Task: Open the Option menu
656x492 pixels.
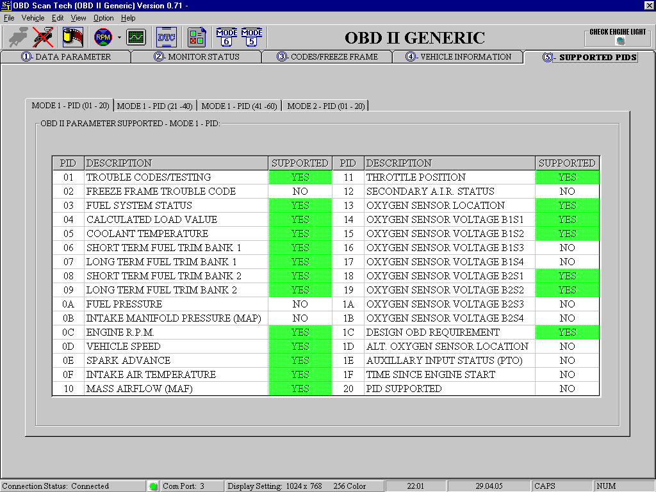Action: pyautogui.click(x=103, y=18)
